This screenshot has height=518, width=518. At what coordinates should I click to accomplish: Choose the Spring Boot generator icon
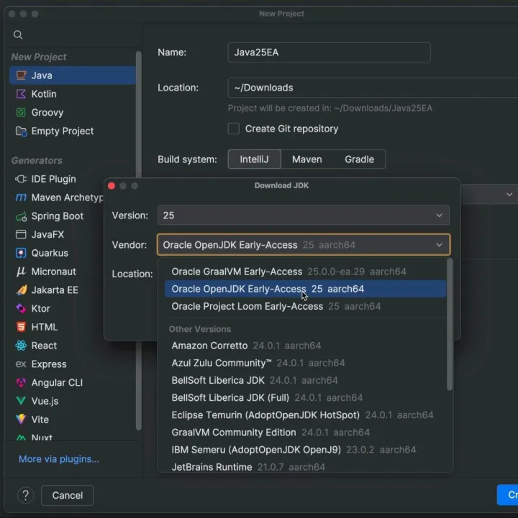21,216
